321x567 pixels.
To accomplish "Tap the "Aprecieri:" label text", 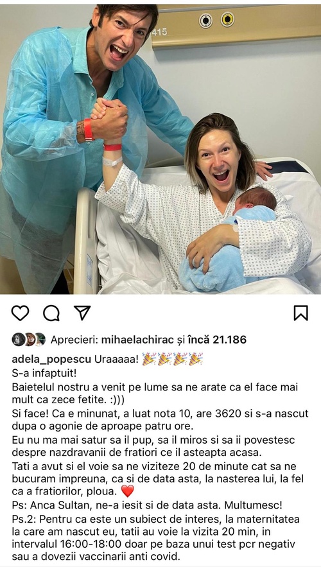I will (x=75, y=340).
